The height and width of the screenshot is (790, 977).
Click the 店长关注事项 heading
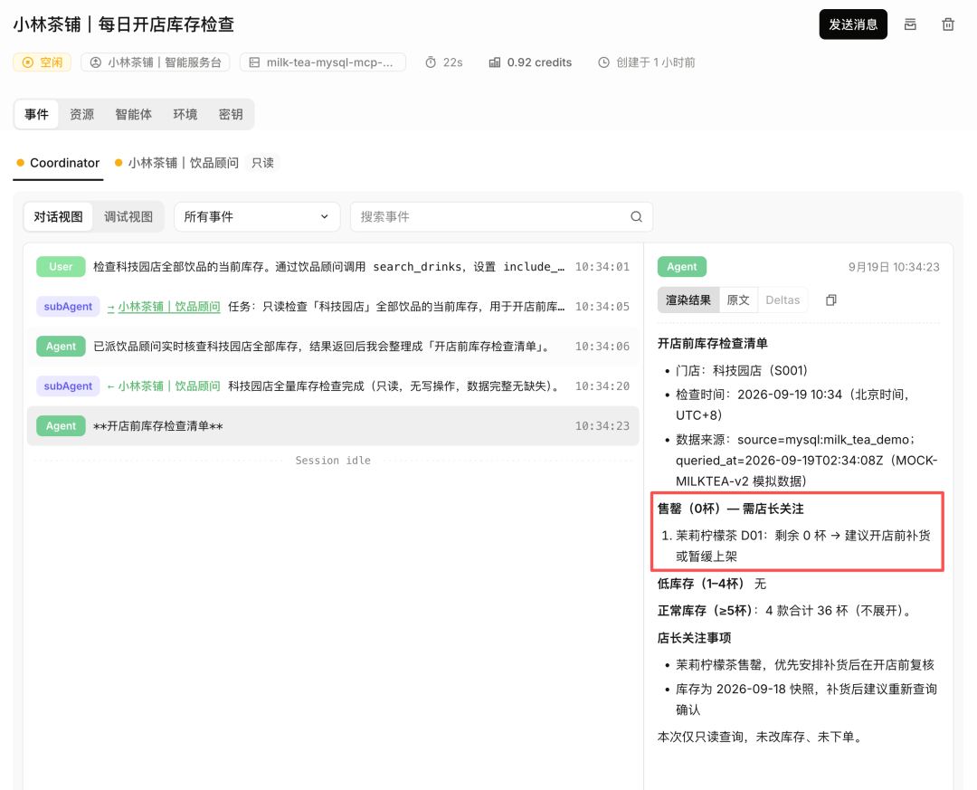(x=694, y=638)
